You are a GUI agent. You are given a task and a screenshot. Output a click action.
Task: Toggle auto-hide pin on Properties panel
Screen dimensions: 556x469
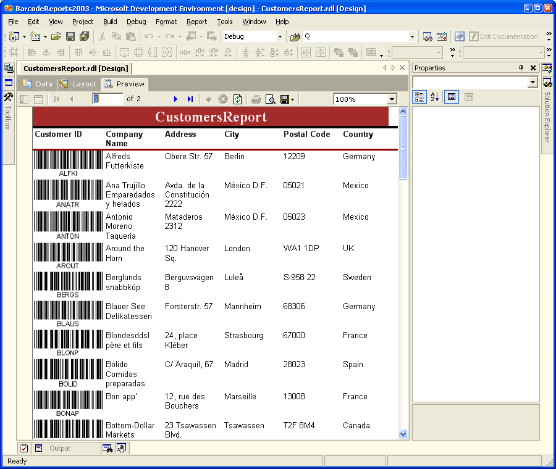pos(521,68)
